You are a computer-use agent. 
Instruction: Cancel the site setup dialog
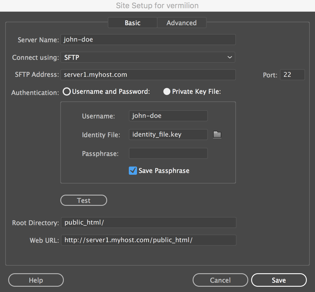220,280
